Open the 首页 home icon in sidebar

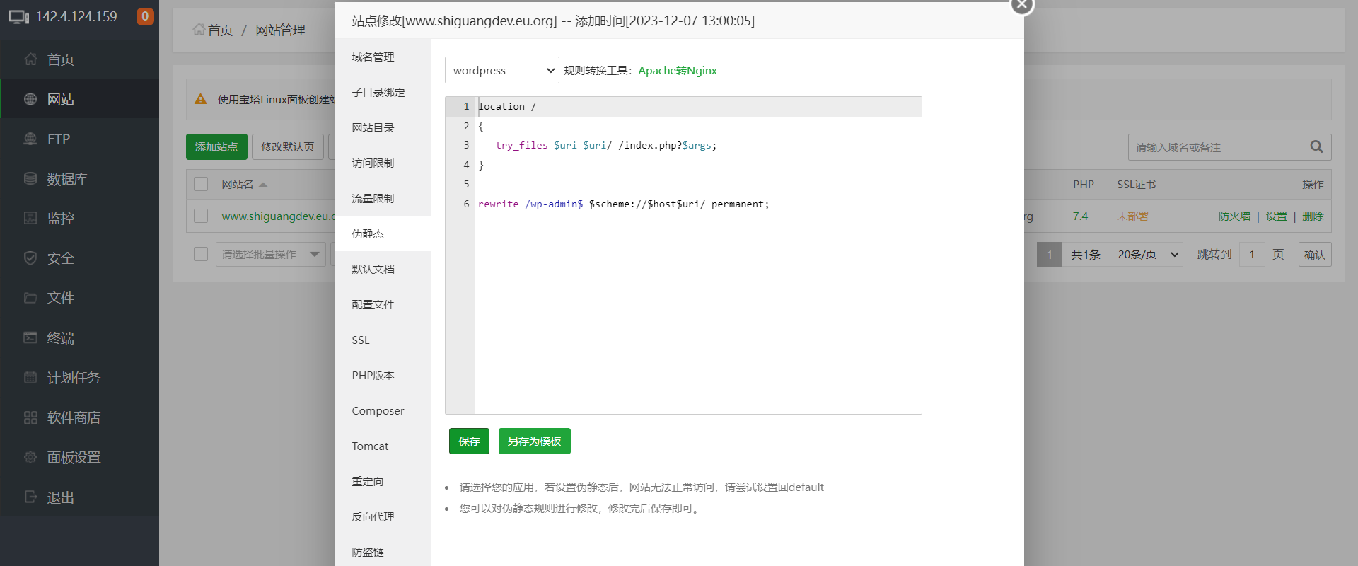(30, 59)
